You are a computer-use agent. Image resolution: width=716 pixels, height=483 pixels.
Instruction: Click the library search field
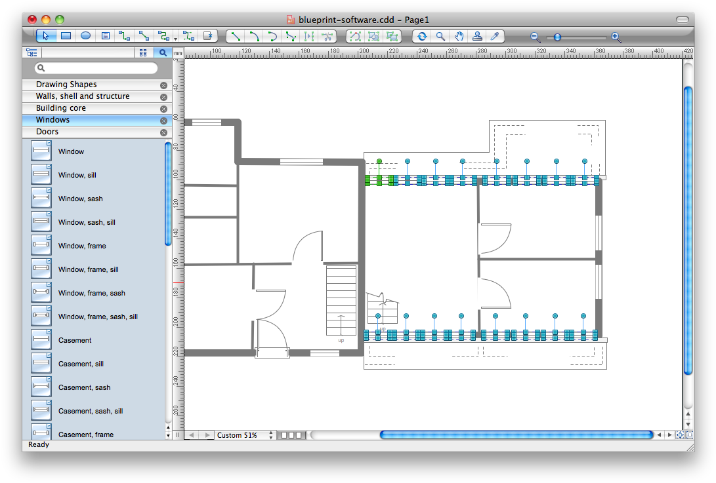point(95,68)
